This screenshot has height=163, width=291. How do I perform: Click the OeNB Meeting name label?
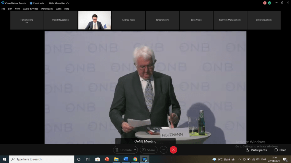145,141
